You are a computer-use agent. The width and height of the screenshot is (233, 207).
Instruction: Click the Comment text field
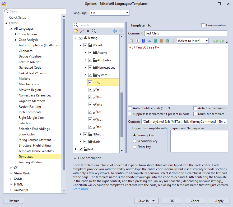point(186,33)
